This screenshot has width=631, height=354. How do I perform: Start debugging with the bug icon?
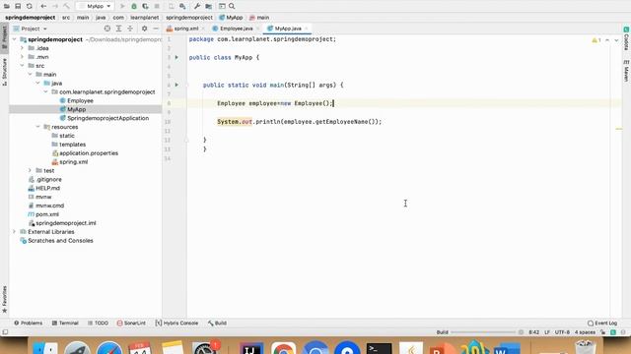tap(134, 7)
